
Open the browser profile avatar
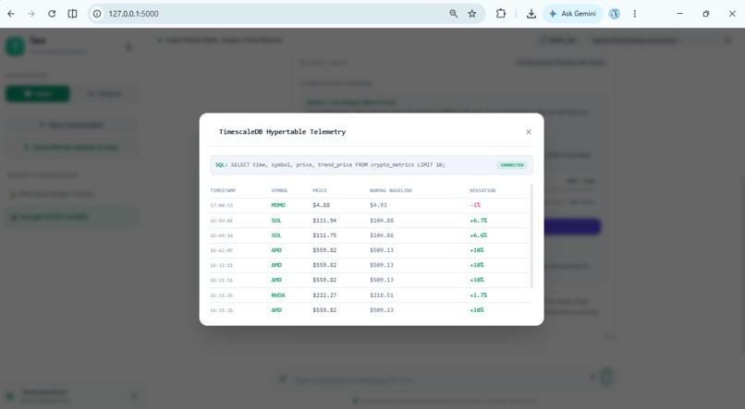pyautogui.click(x=615, y=14)
